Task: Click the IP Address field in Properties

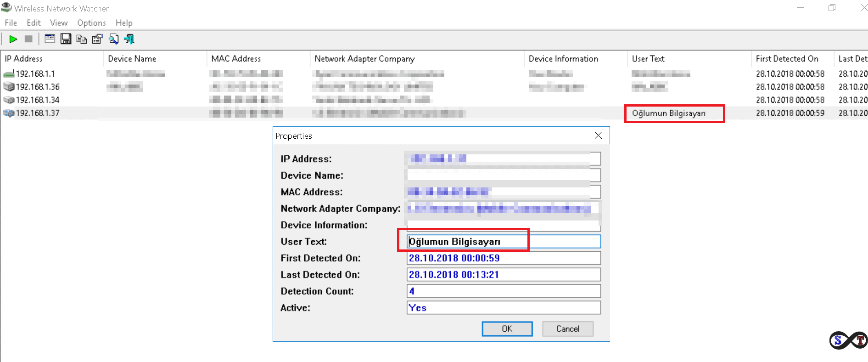Action: point(504,158)
